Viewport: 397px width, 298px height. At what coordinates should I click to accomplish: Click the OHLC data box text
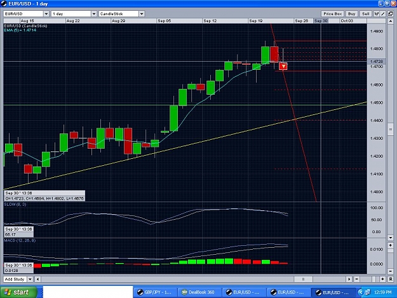point(44,198)
